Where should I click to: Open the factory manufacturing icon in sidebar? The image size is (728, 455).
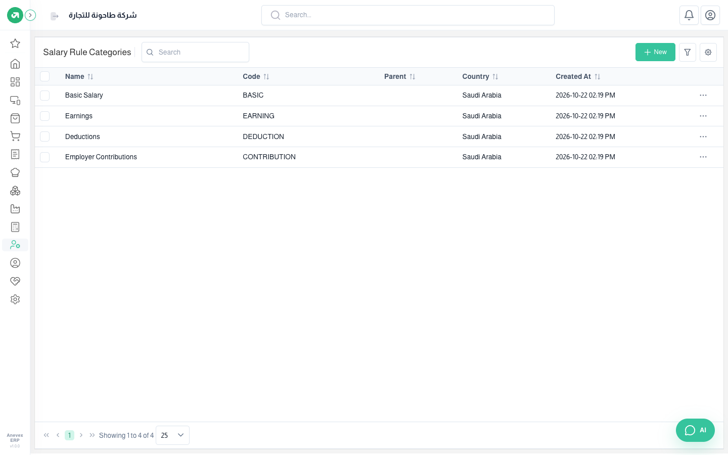(15, 209)
